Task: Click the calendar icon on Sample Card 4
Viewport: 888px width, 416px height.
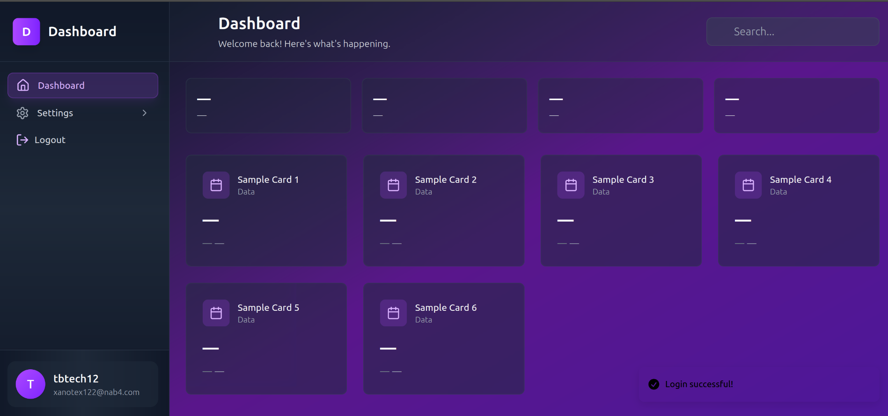Action: point(749,185)
